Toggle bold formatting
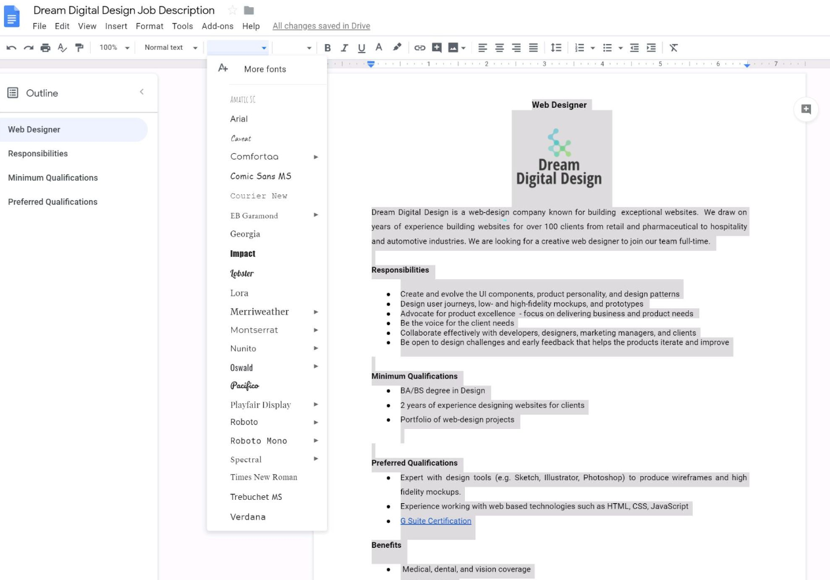 pos(327,47)
